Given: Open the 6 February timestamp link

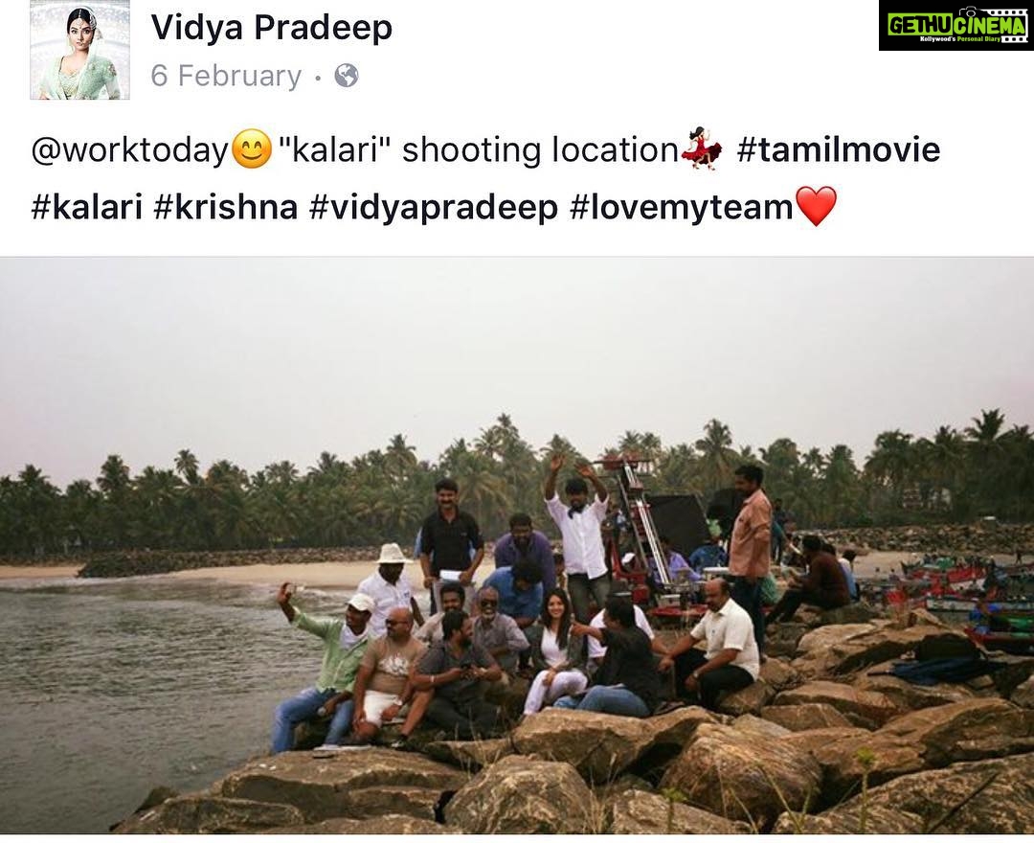Looking at the screenshot, I should click(226, 76).
